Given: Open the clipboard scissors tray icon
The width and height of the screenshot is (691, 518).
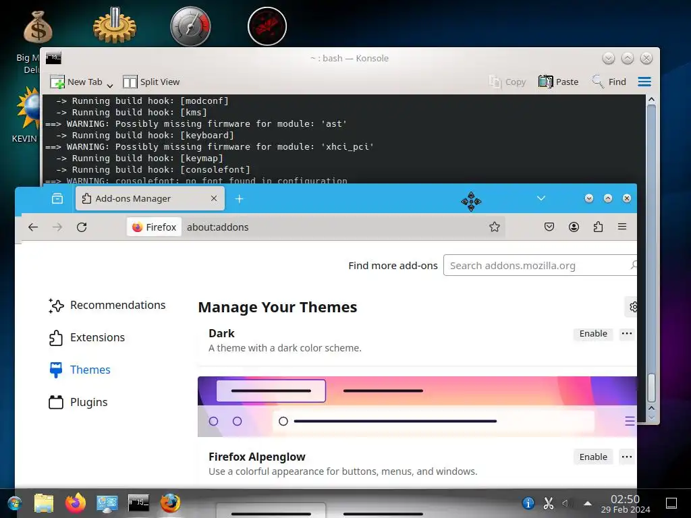Looking at the screenshot, I should pyautogui.click(x=548, y=503).
